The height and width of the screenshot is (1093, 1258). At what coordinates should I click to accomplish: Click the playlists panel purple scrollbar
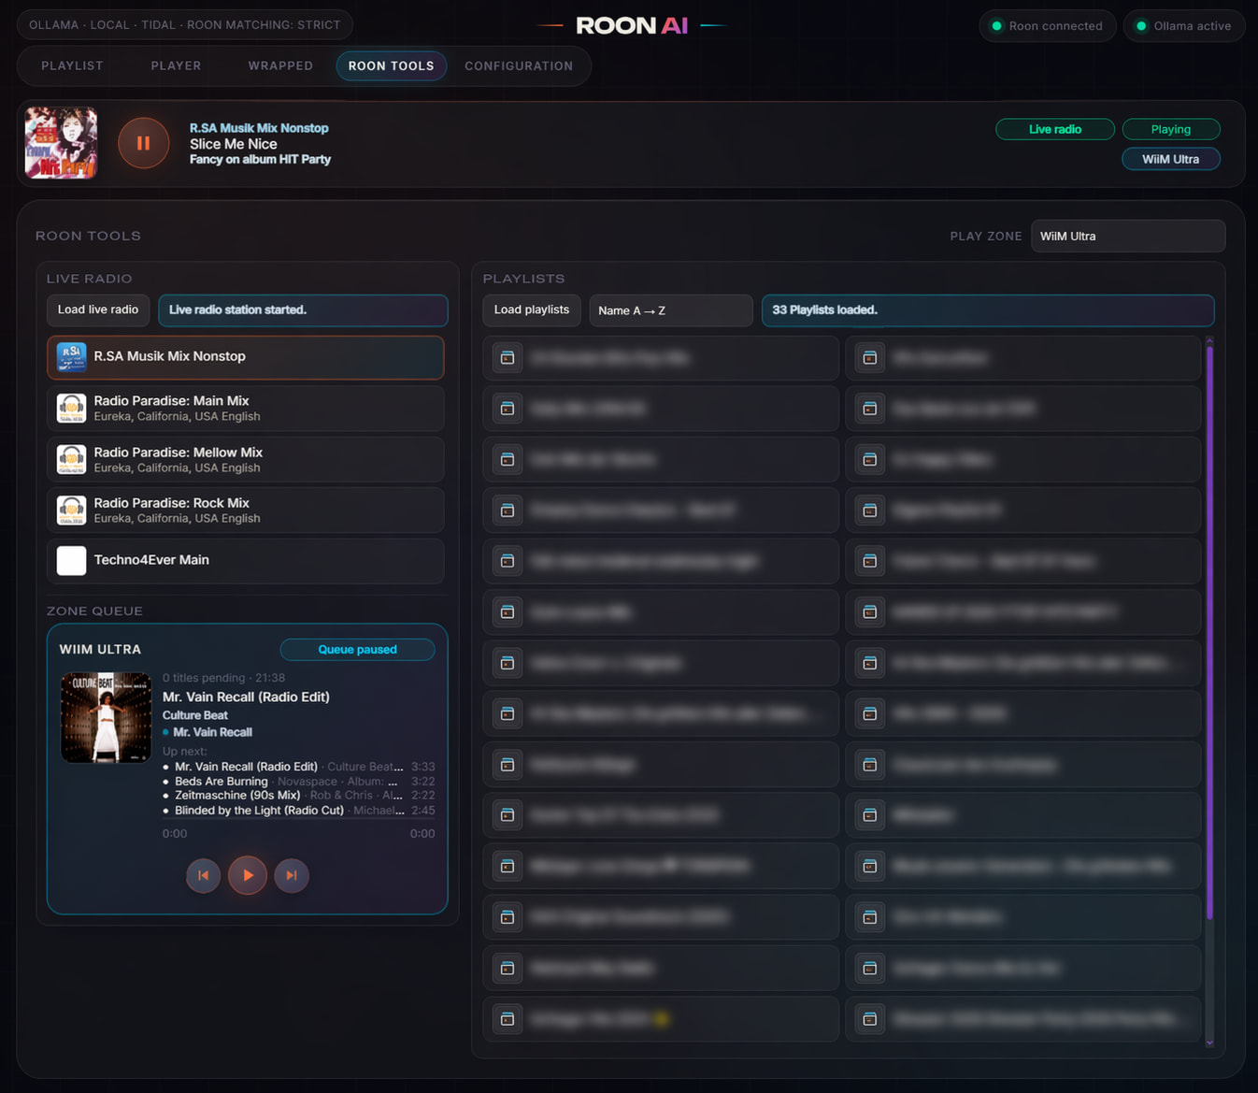pyautogui.click(x=1209, y=631)
